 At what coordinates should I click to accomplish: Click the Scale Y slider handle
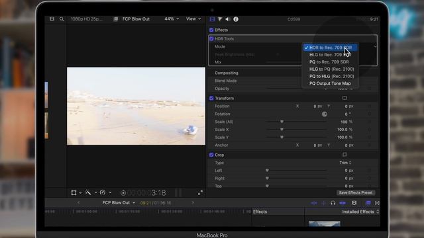[282, 138]
